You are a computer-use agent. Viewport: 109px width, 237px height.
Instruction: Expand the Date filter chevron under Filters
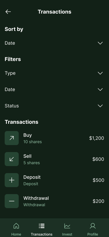(x=100, y=90)
